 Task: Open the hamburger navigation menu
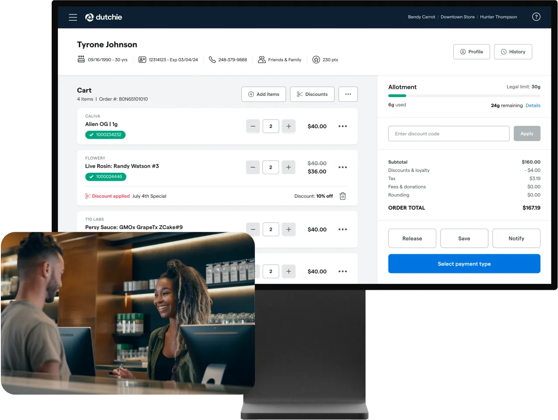coord(73,17)
